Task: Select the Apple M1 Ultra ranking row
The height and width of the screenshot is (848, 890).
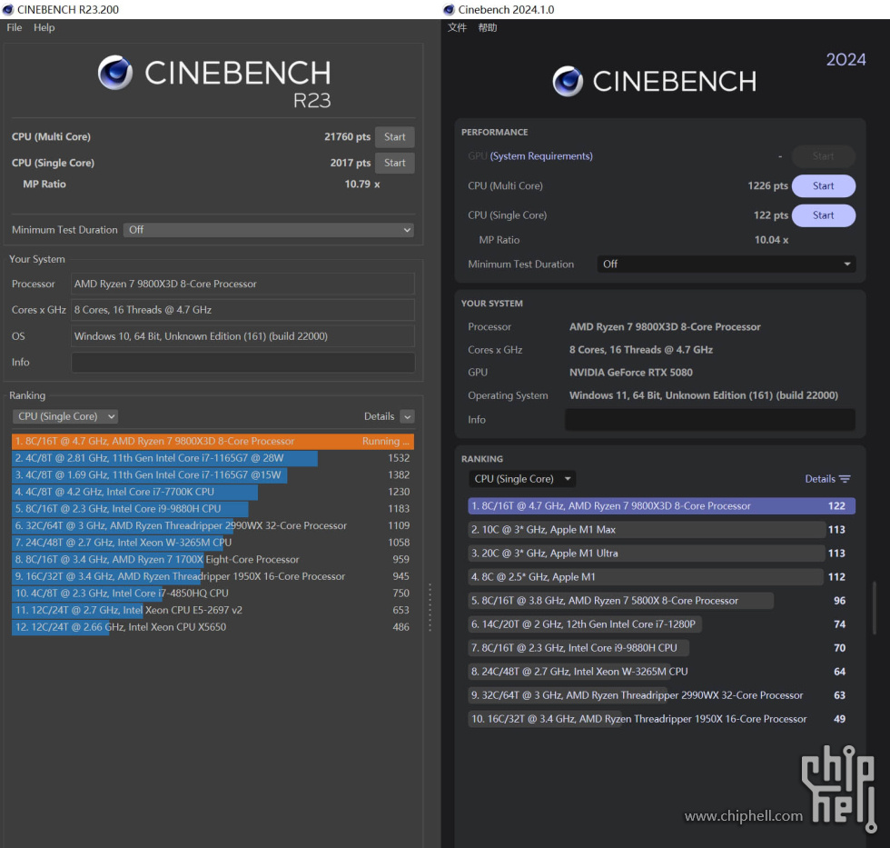Action: [x=661, y=554]
